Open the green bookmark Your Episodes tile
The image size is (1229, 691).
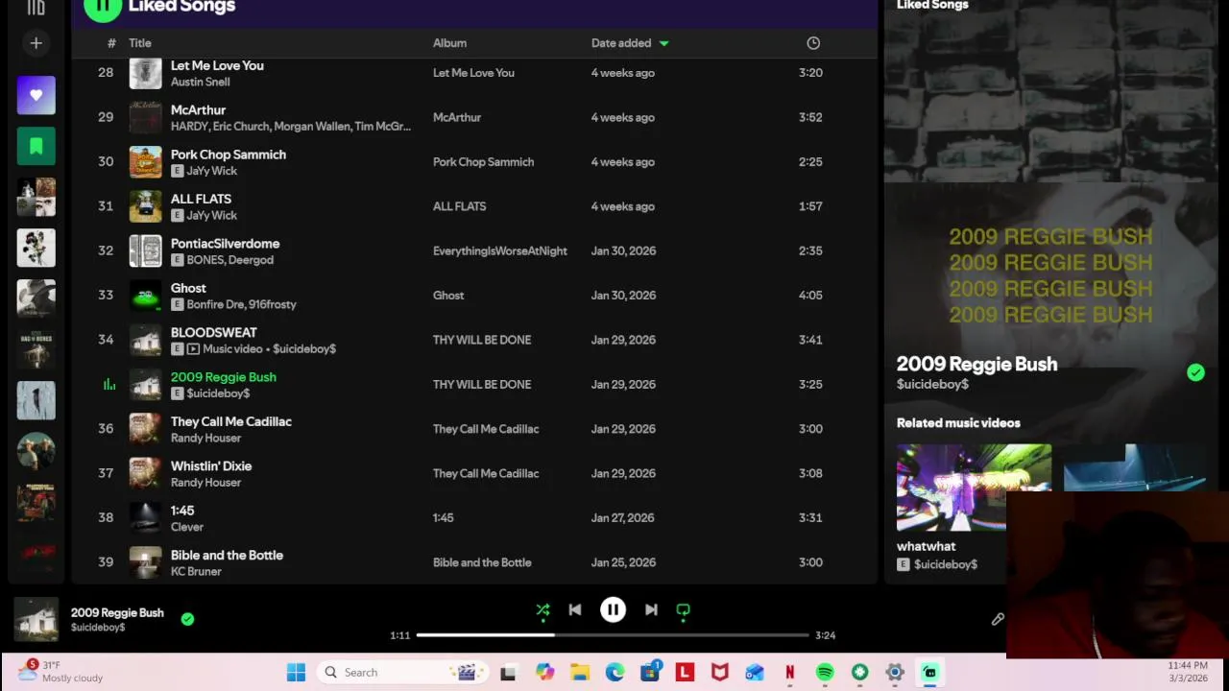(x=36, y=146)
